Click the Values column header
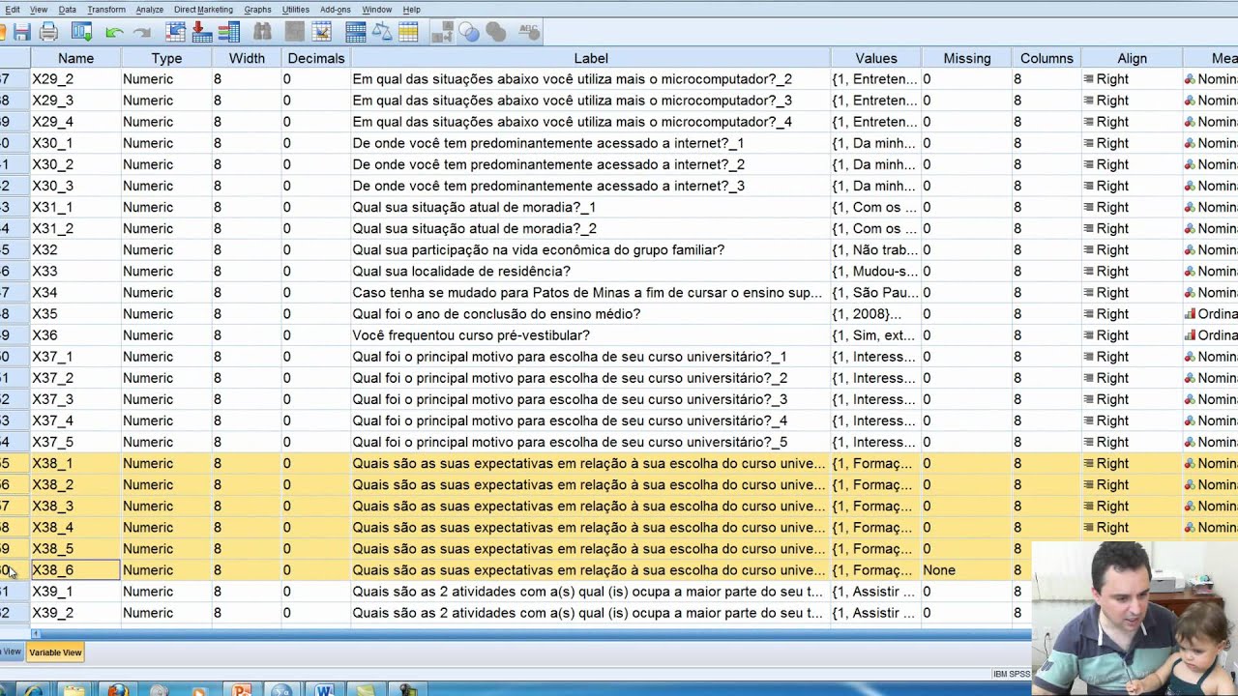Image resolution: width=1238 pixels, height=696 pixels. pos(876,58)
